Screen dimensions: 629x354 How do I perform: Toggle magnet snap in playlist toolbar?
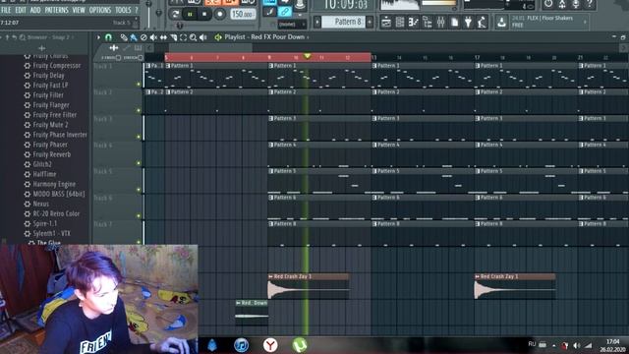108,37
